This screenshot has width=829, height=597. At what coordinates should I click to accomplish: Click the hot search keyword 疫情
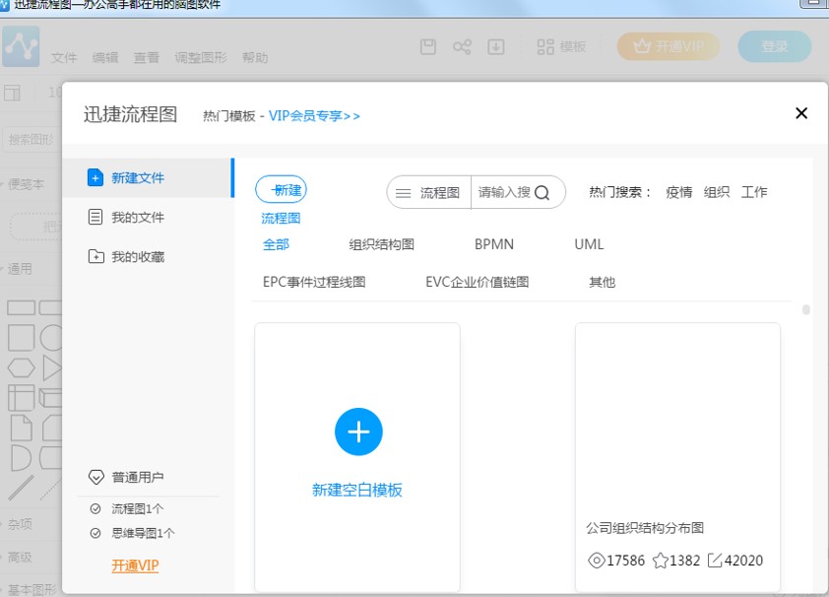pyautogui.click(x=678, y=193)
